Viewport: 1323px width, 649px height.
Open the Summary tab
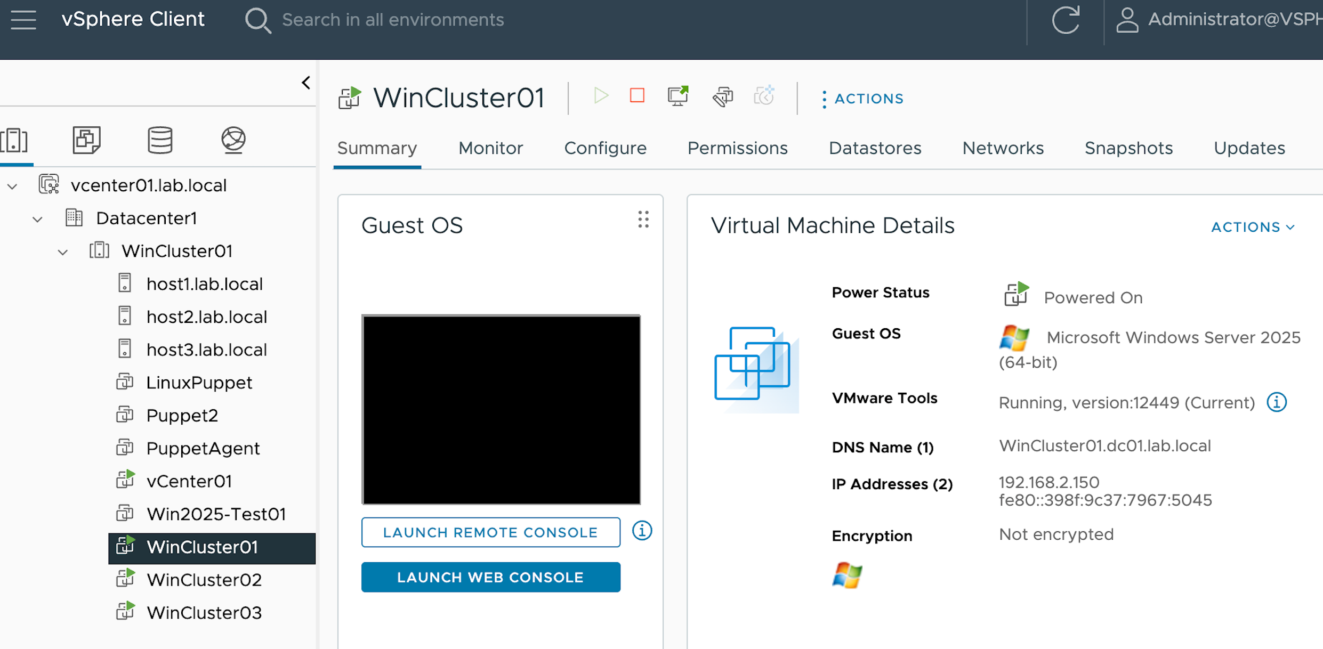coord(377,148)
